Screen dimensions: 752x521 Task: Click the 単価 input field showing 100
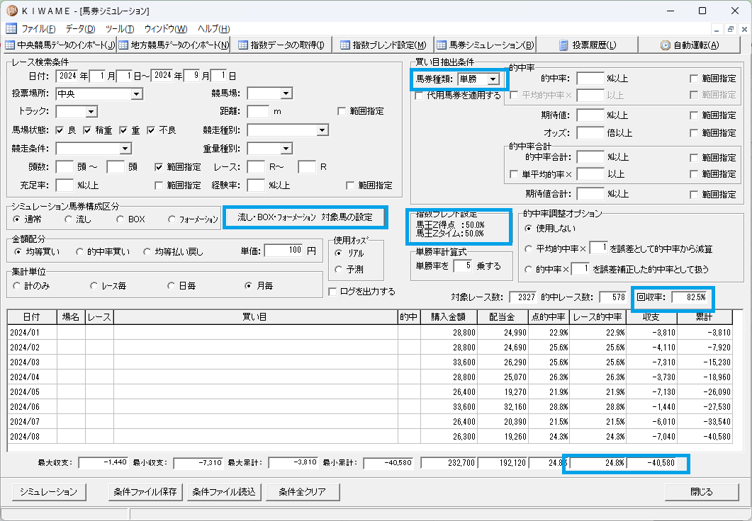point(284,251)
